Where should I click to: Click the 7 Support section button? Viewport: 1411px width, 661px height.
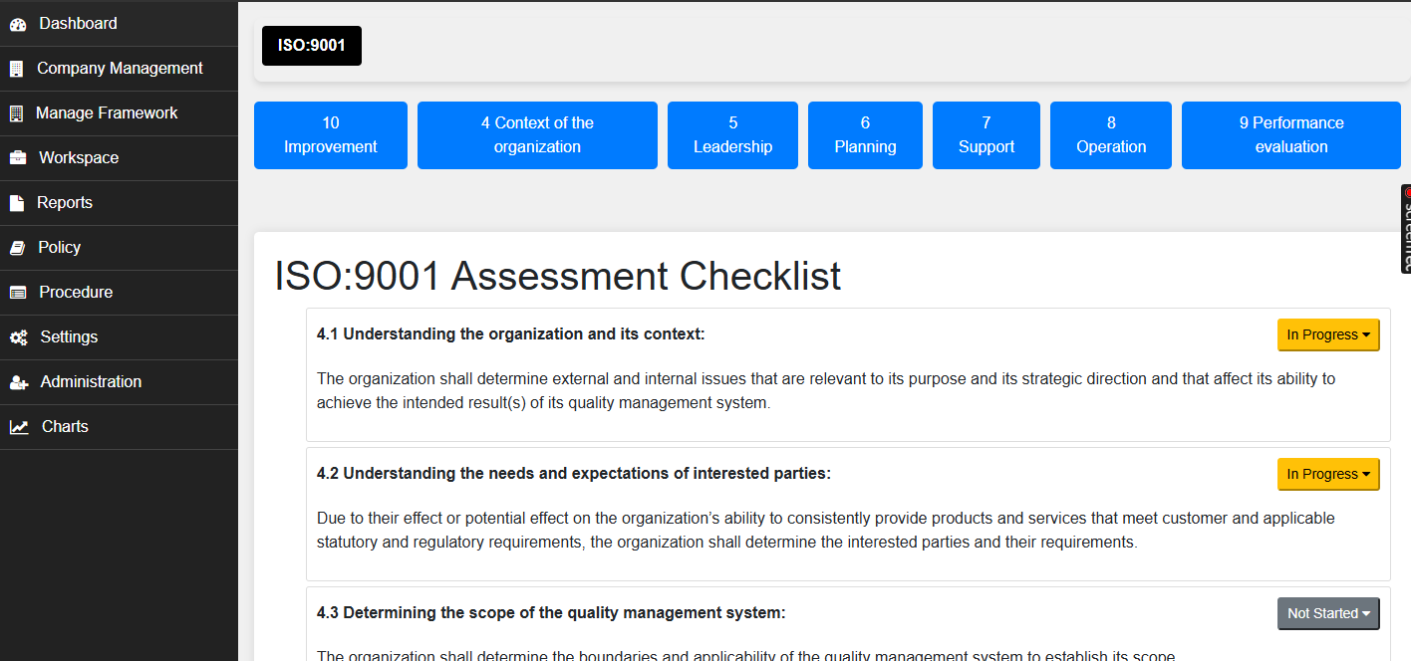[986, 134]
